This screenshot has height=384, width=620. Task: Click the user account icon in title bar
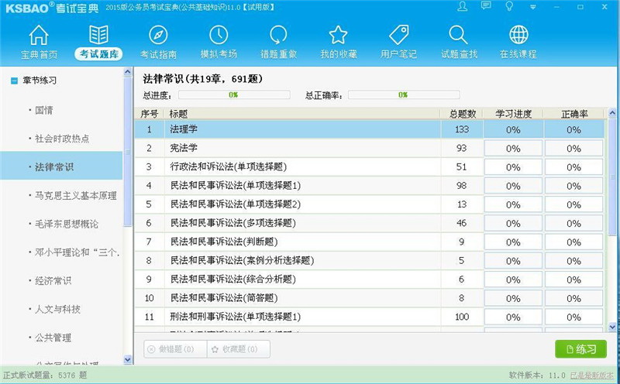click(463, 6)
